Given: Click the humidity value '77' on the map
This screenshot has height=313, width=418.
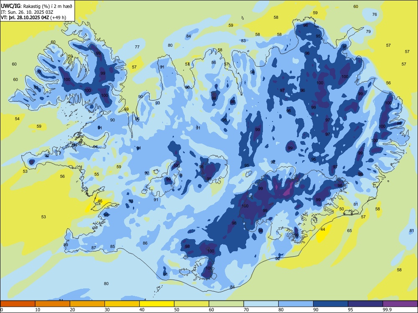Looking at the screenshot, I should [137, 47].
